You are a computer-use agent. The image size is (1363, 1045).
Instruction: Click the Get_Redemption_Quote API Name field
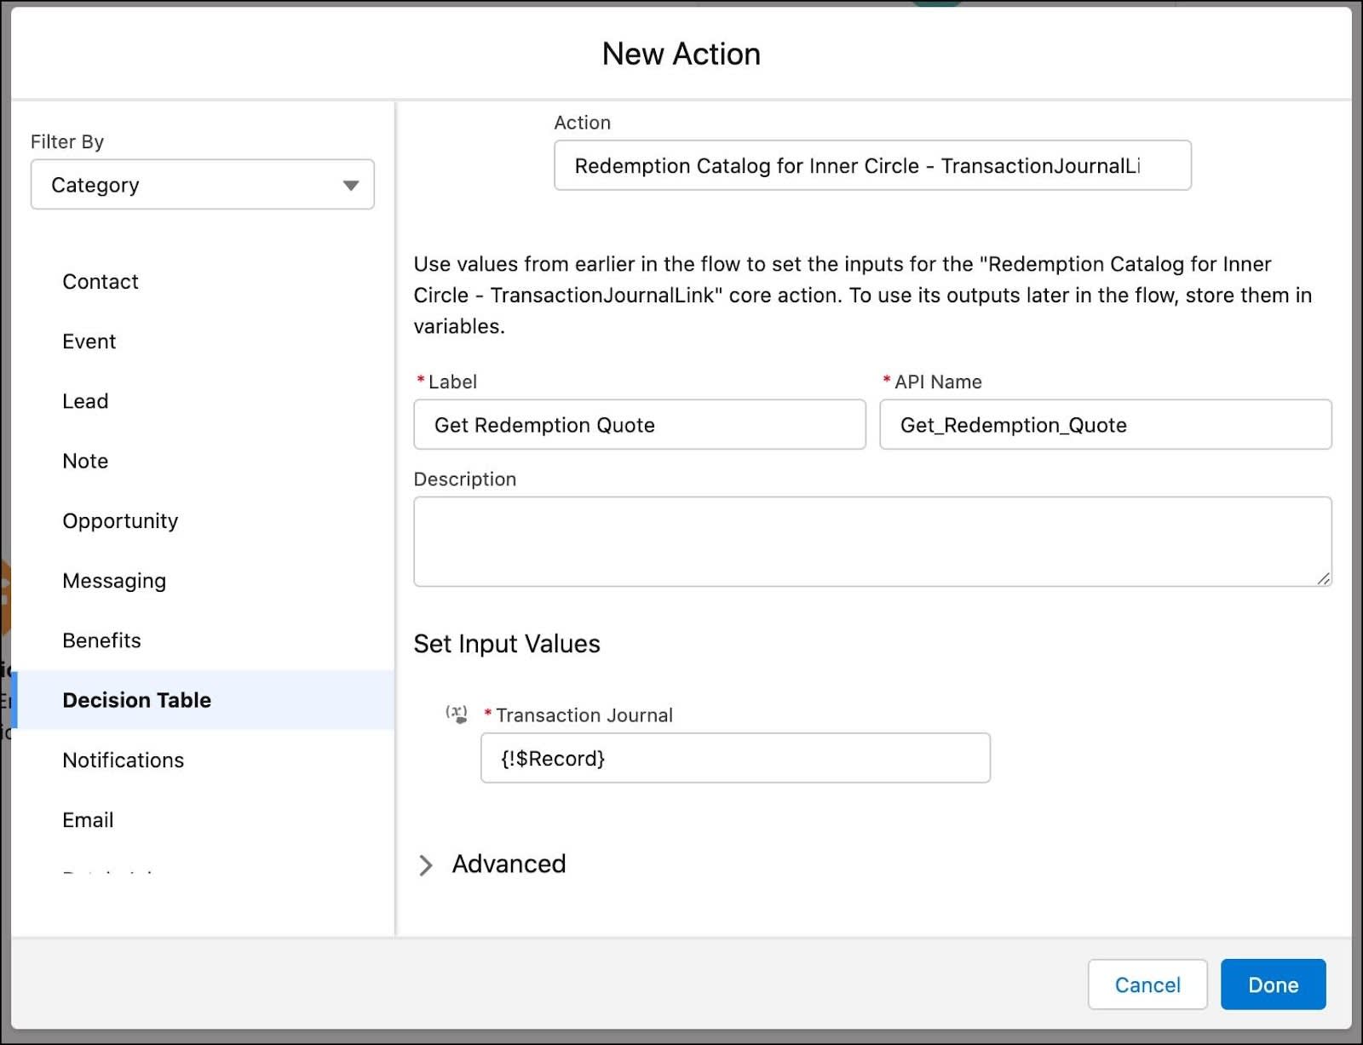(x=1105, y=424)
